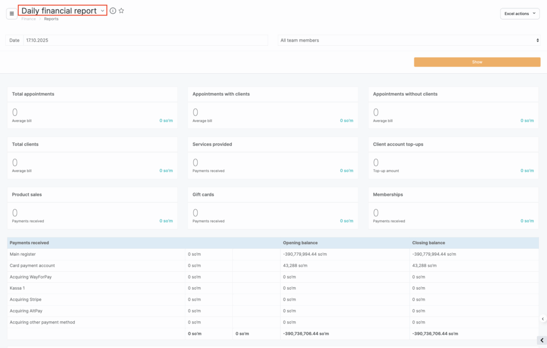Open Services provided payments received amount
The image size is (547, 348).
click(x=347, y=171)
